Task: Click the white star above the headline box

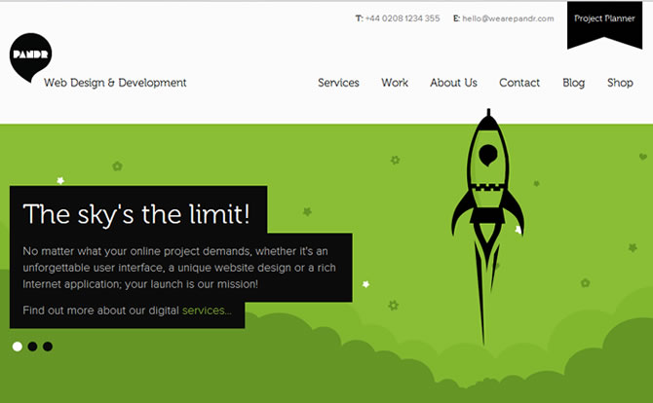Action: pyautogui.click(x=60, y=180)
